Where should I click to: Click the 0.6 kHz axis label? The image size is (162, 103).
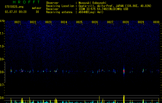tap(2, 98)
